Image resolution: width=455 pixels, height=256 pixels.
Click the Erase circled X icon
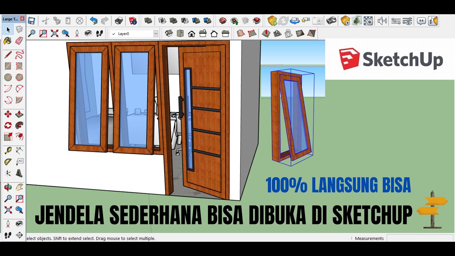(x=80, y=21)
